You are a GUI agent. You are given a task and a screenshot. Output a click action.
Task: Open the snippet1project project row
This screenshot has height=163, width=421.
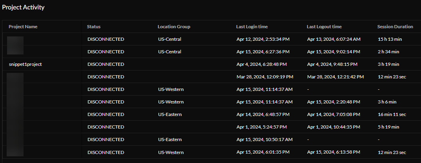25,64
